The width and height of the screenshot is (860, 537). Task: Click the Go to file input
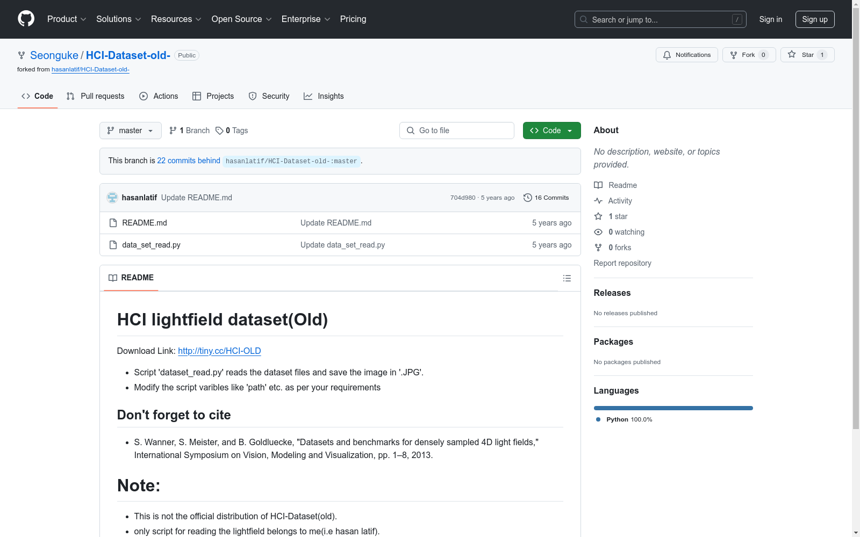click(x=457, y=130)
